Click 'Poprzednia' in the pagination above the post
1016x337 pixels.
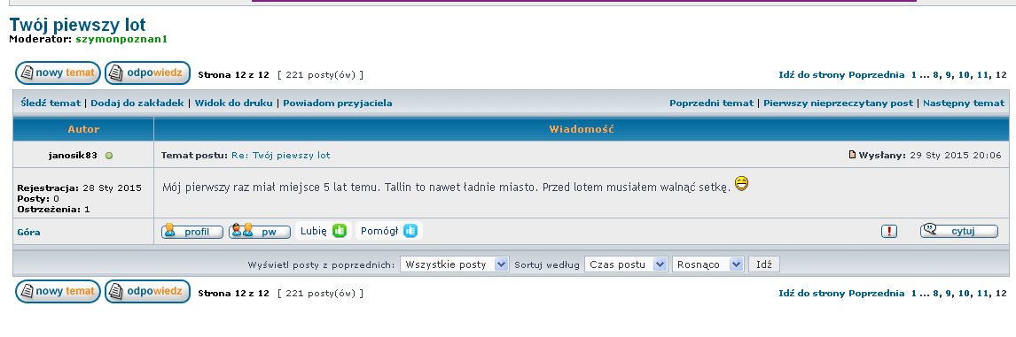[877, 74]
